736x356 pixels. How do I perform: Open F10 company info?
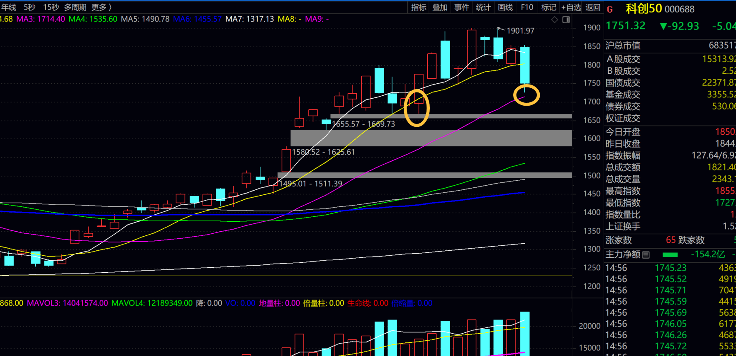(x=527, y=7)
